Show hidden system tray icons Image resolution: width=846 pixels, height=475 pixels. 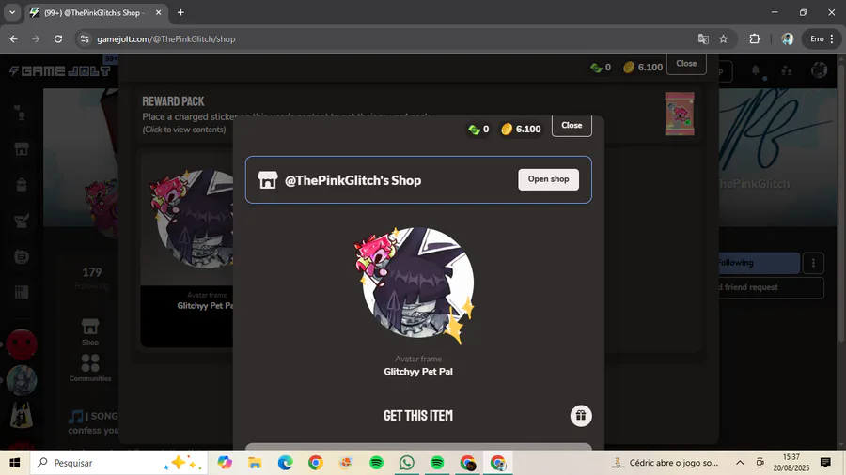(740, 463)
